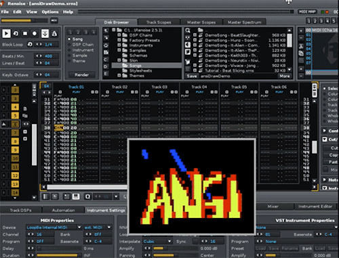Open Mixer tab
This screenshot has height=258, width=339.
point(273,207)
